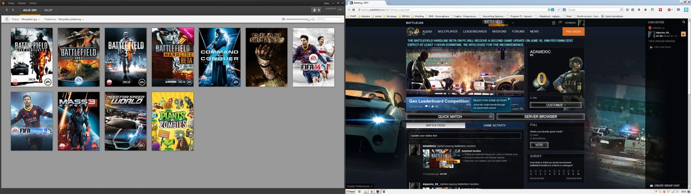Close the Ready for some action tooltip

pos(509,99)
